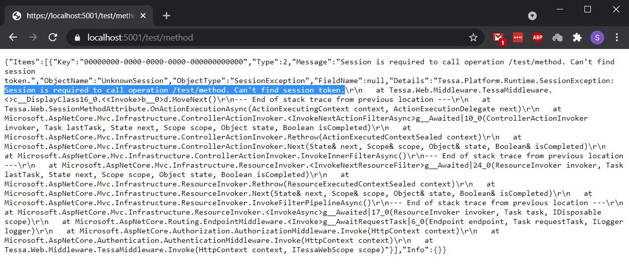
Task: Click the Gmail extension icon with badge
Action: tap(498, 38)
